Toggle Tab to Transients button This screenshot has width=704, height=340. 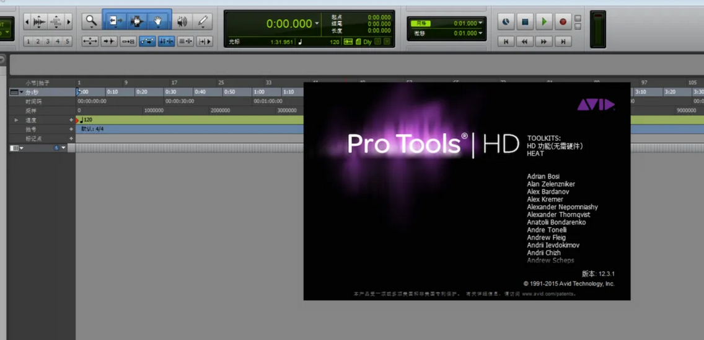pos(109,42)
